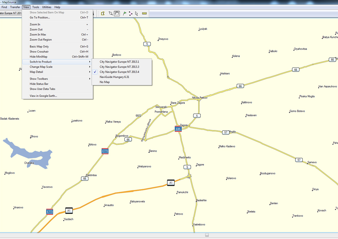The width and height of the screenshot is (338, 239).
Task: Switch to City Navigator Europe NT 2013.1
Action: 119,62
